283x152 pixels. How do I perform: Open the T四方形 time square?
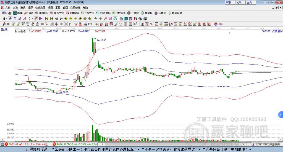coord(88,13)
